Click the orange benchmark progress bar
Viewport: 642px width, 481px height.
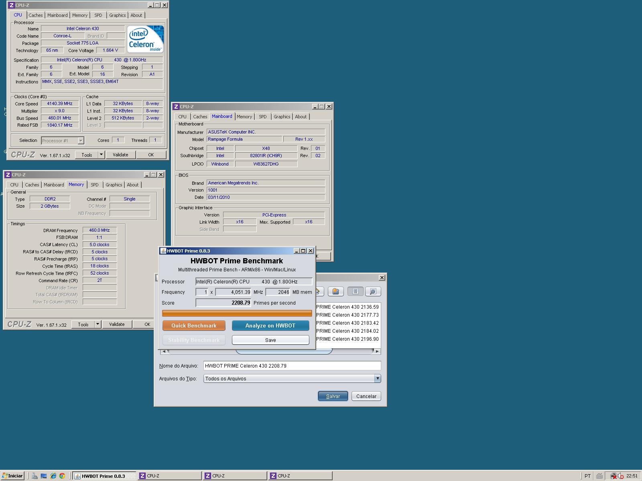click(x=237, y=313)
